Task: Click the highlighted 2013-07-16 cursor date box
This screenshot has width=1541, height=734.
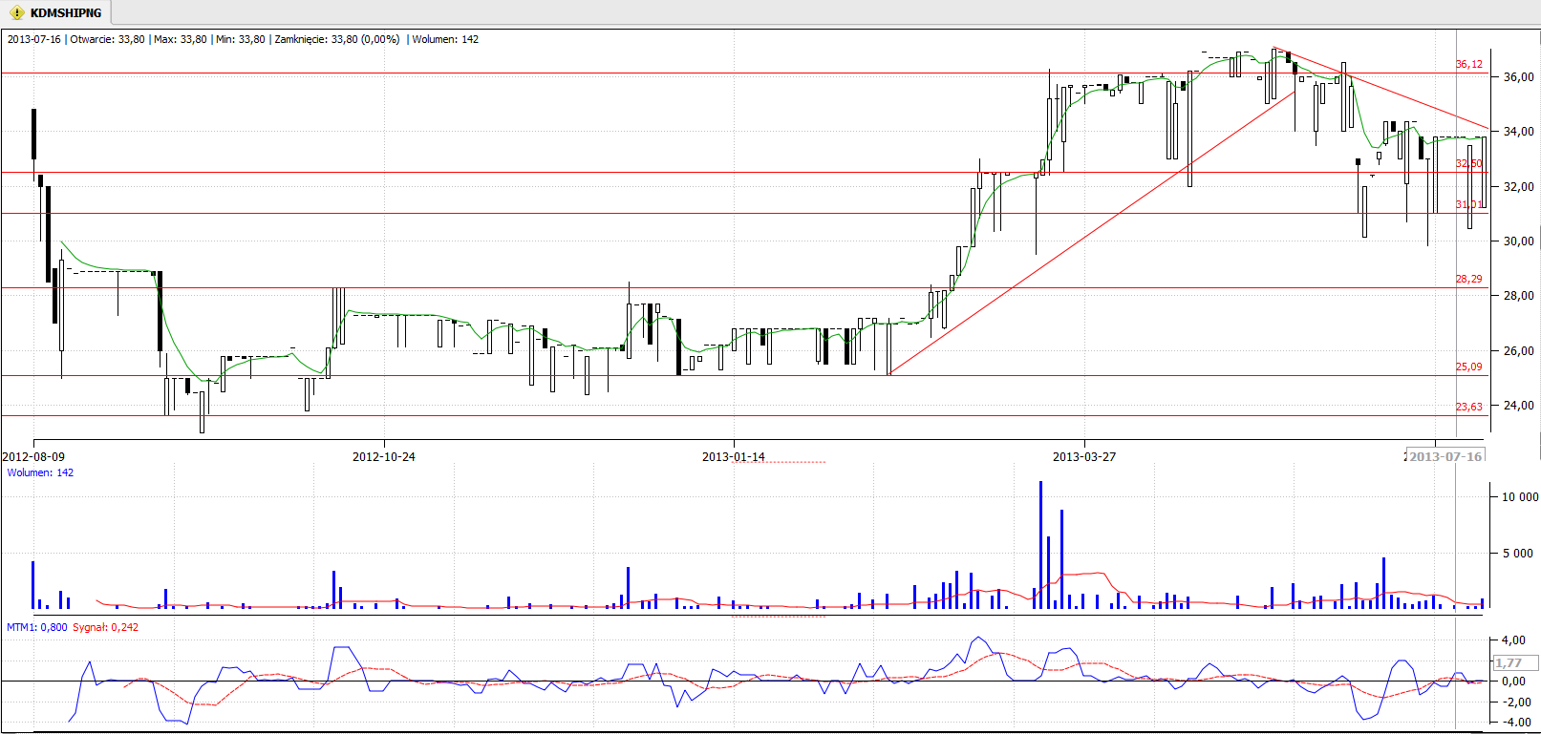Action: [1445, 456]
